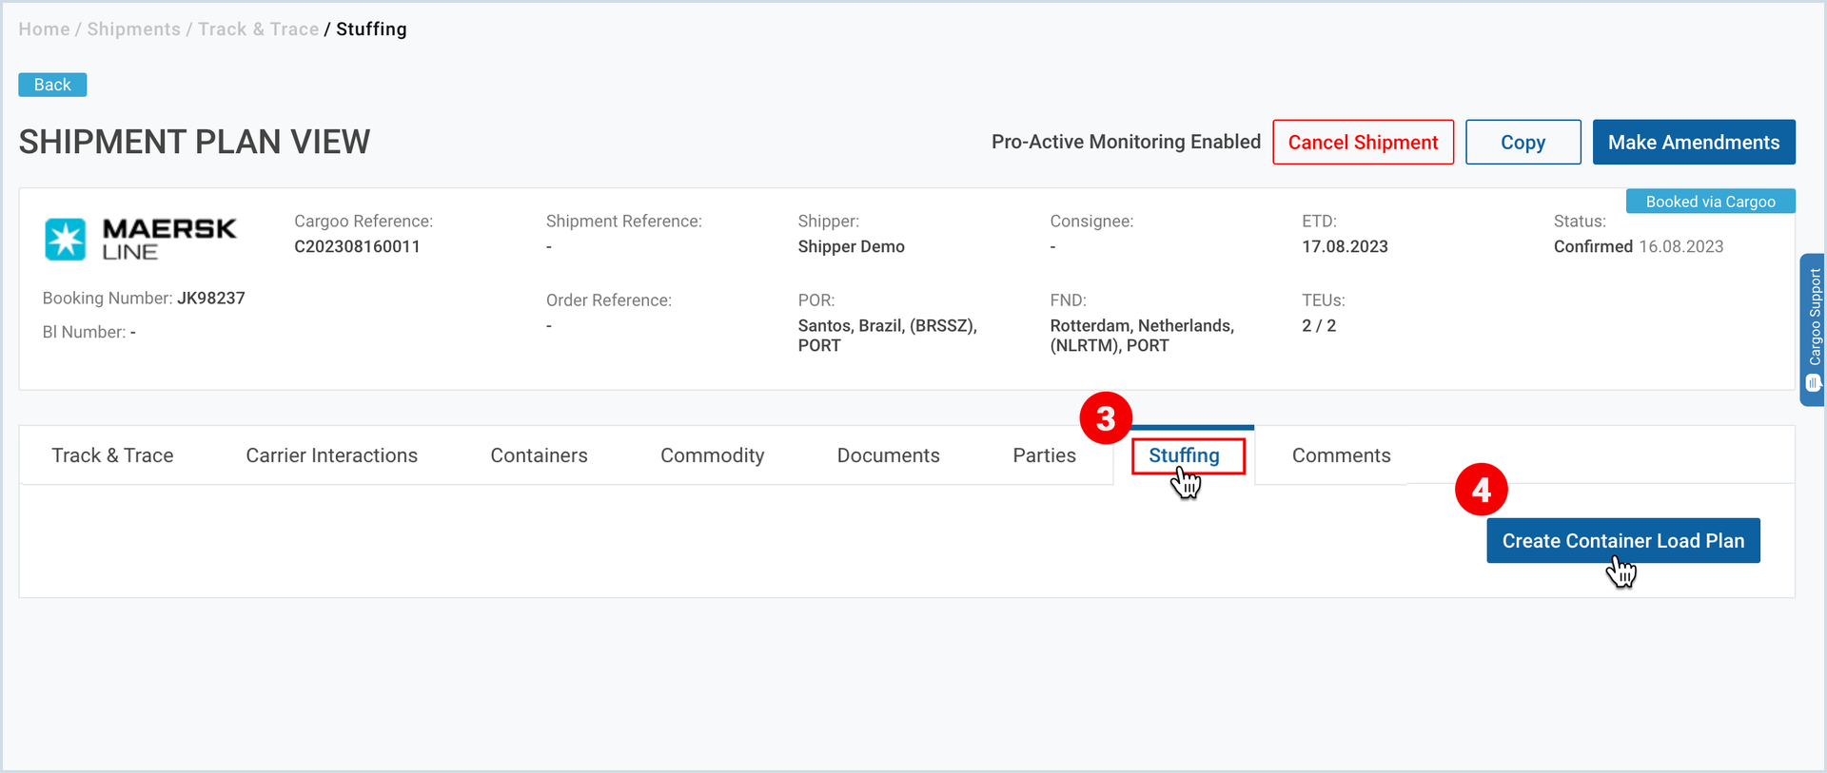Screen dimensions: 1827x773
Task: Open Track & Trace breadcrumb link
Action: [x=258, y=29]
